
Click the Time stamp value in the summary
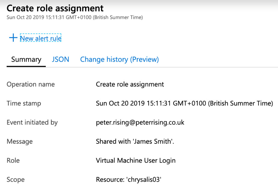[184, 103]
